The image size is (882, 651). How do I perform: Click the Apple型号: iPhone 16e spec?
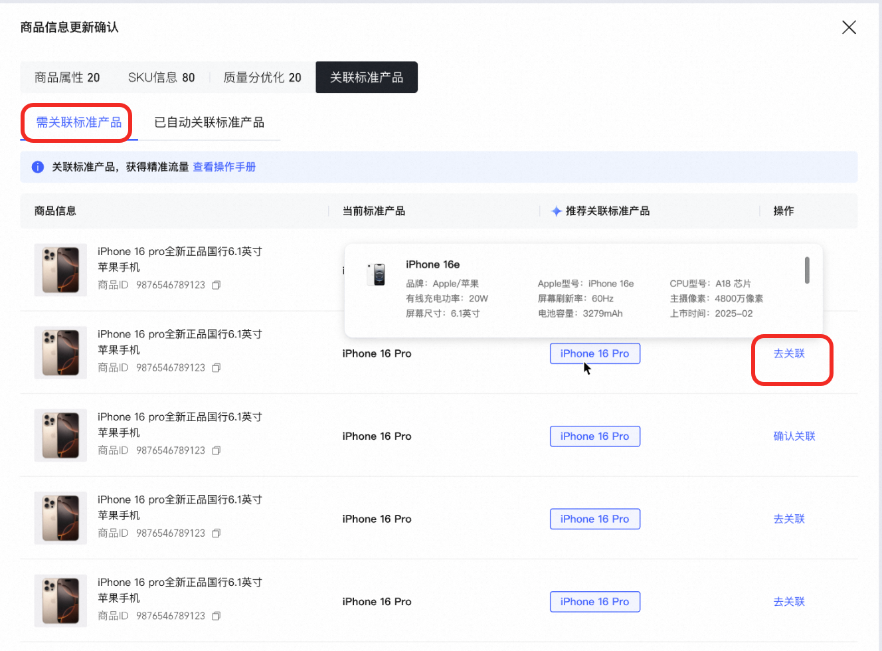[x=586, y=284]
